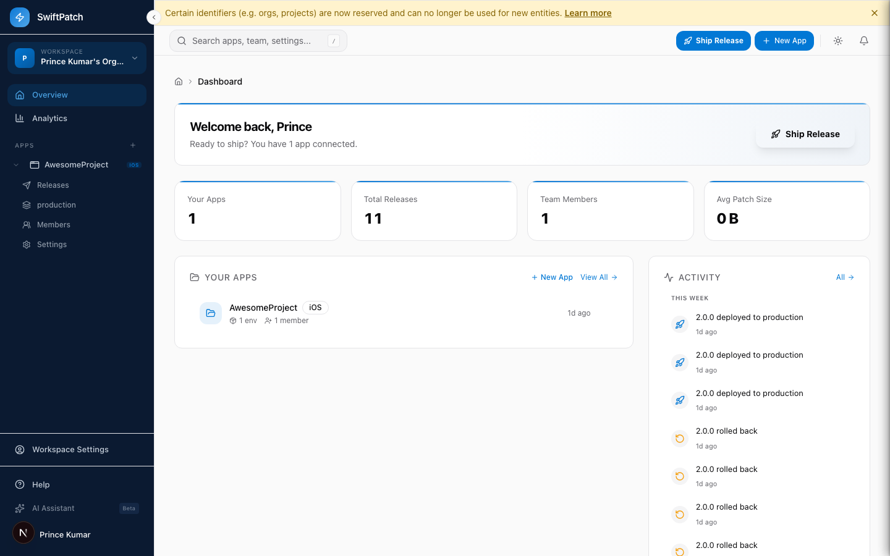
Task: Click the Ship Release button
Action: pyautogui.click(x=713, y=41)
